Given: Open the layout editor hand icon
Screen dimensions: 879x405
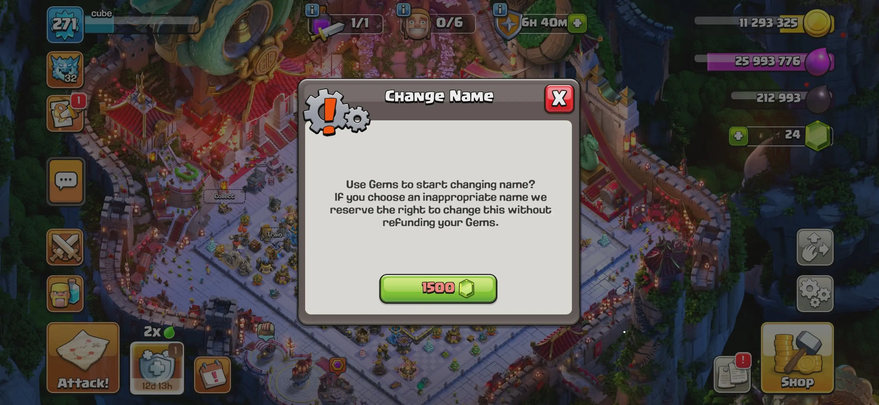Looking at the screenshot, I should [x=815, y=247].
